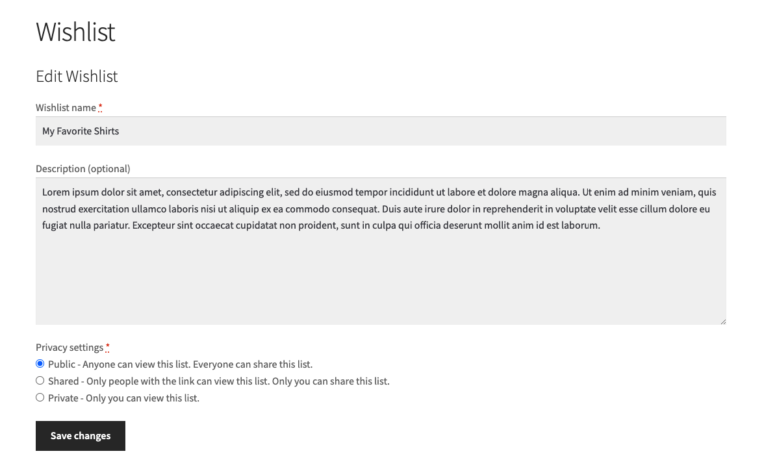Place cursor on "Excepteur" in description text
764x471 pixels.
click(x=153, y=226)
